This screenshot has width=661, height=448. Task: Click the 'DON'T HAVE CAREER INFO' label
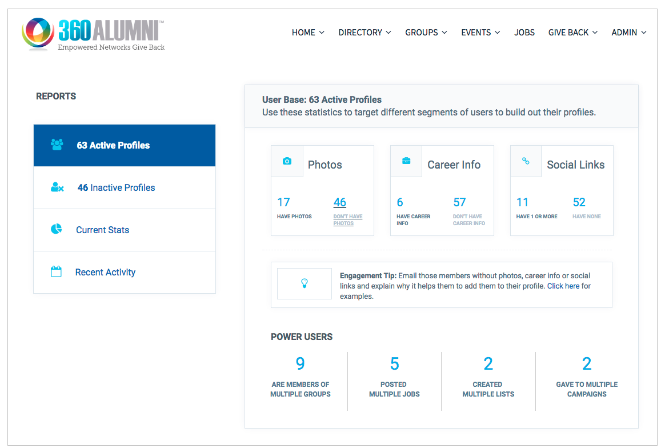[469, 220]
